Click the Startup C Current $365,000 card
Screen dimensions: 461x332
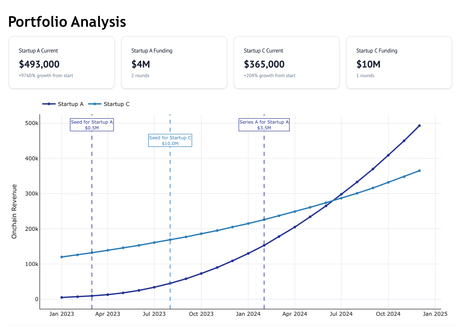click(x=286, y=63)
